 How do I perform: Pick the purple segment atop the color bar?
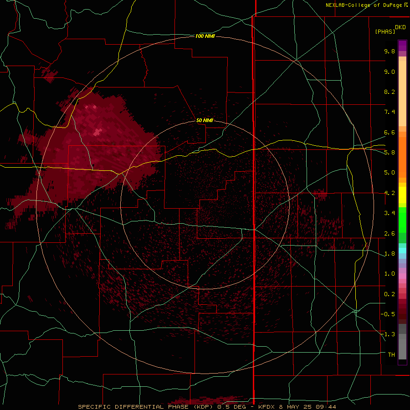click(x=402, y=46)
